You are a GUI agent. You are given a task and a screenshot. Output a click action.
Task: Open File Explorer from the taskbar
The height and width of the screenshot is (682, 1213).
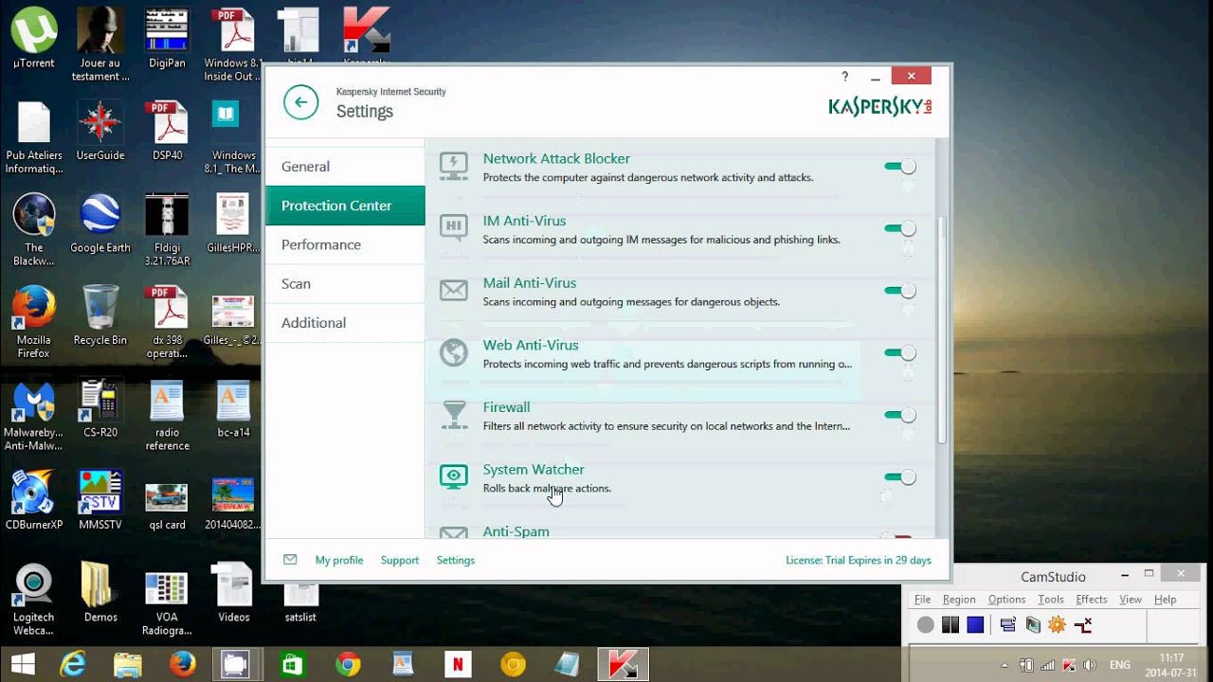(127, 665)
